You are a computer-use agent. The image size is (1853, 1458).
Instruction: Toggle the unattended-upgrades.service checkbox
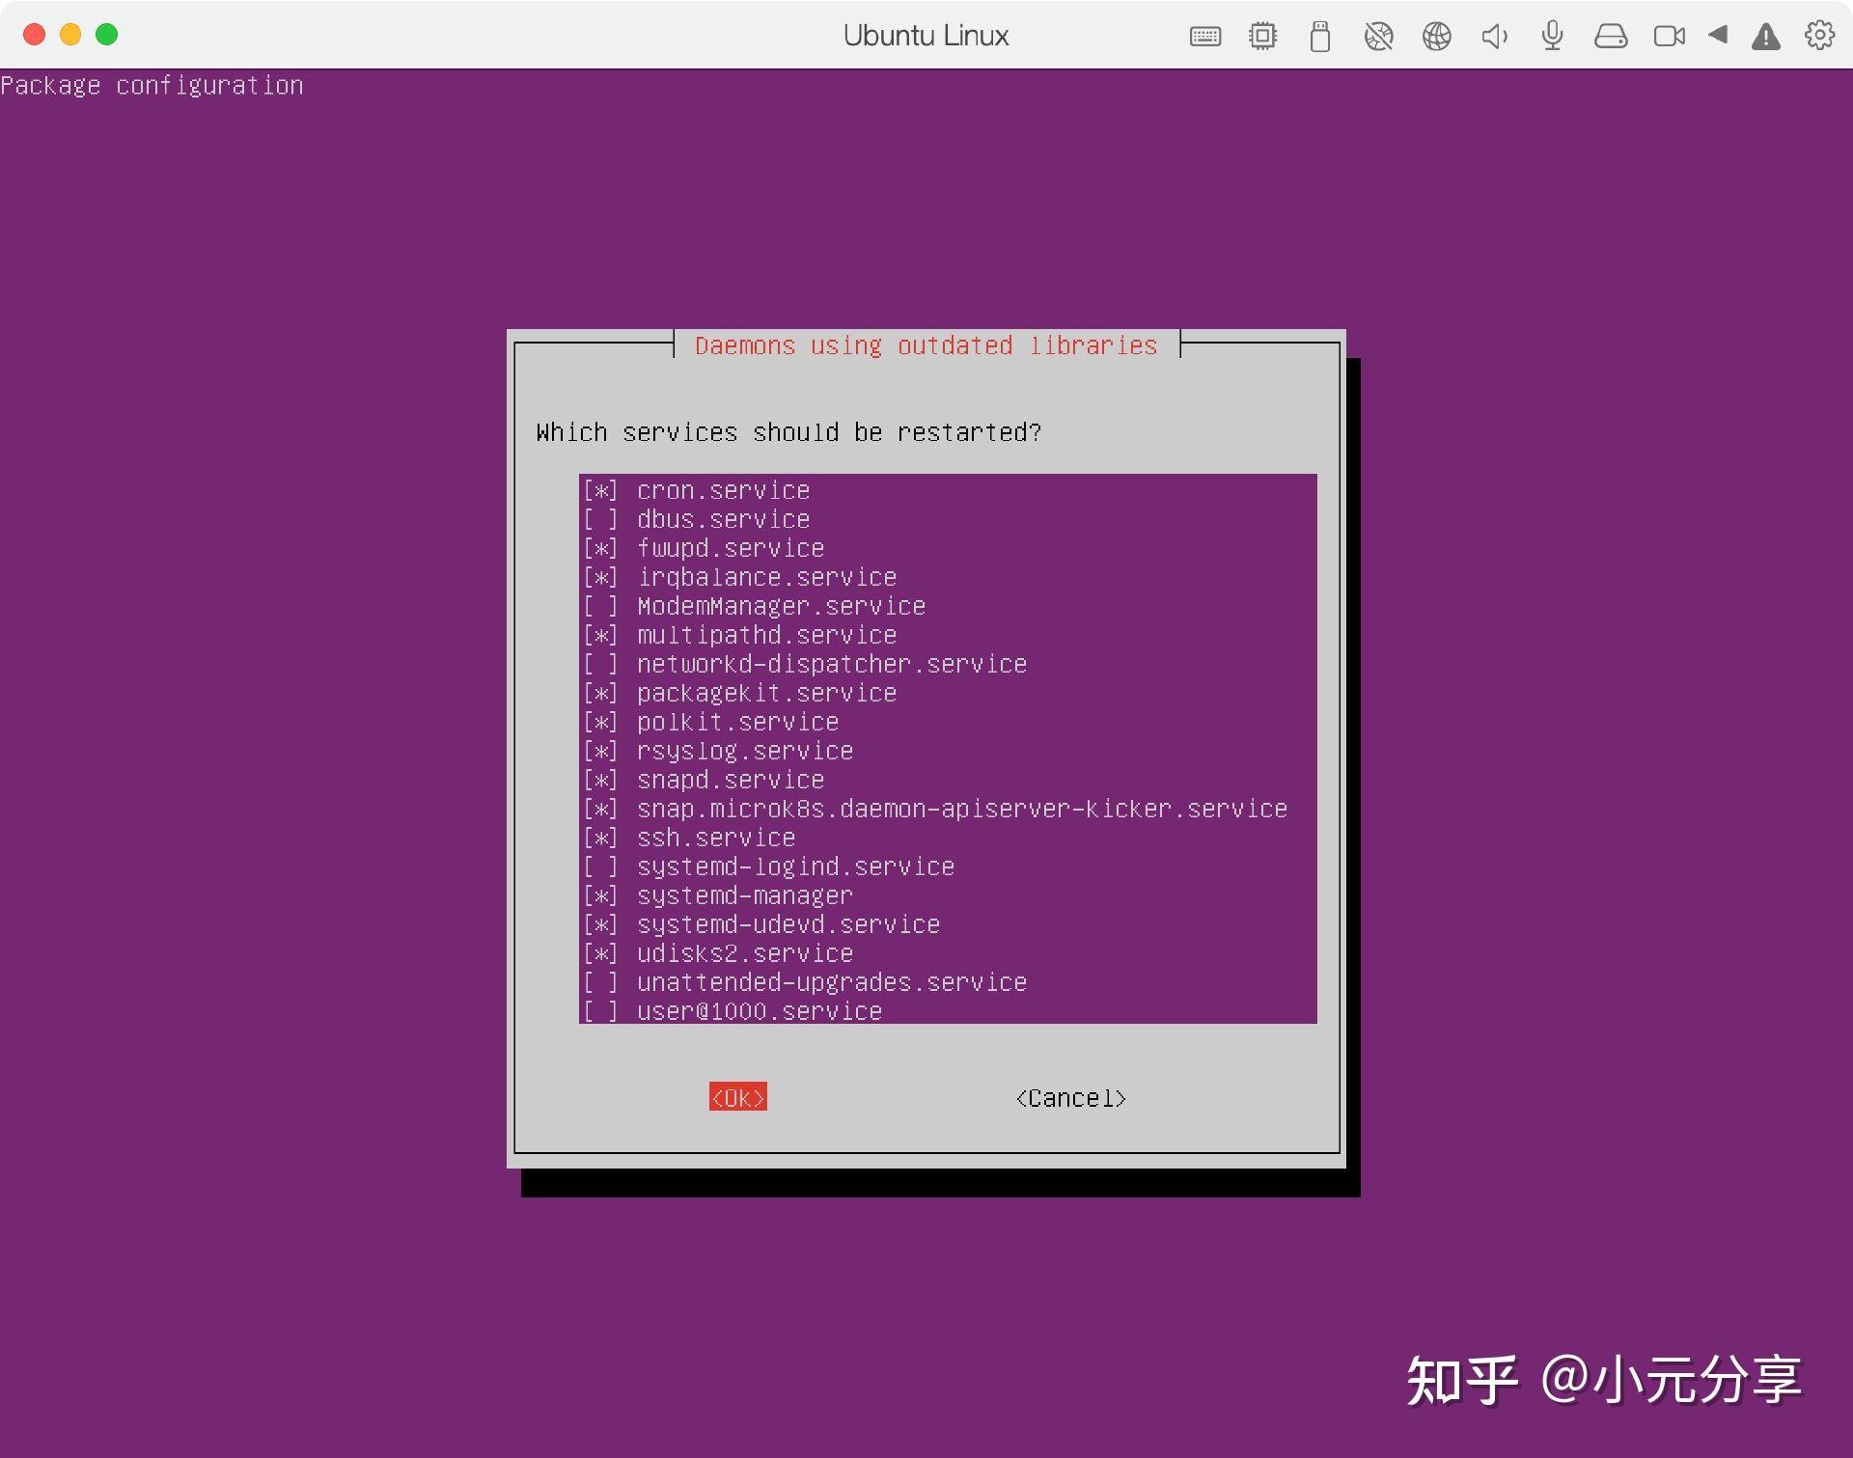click(600, 982)
